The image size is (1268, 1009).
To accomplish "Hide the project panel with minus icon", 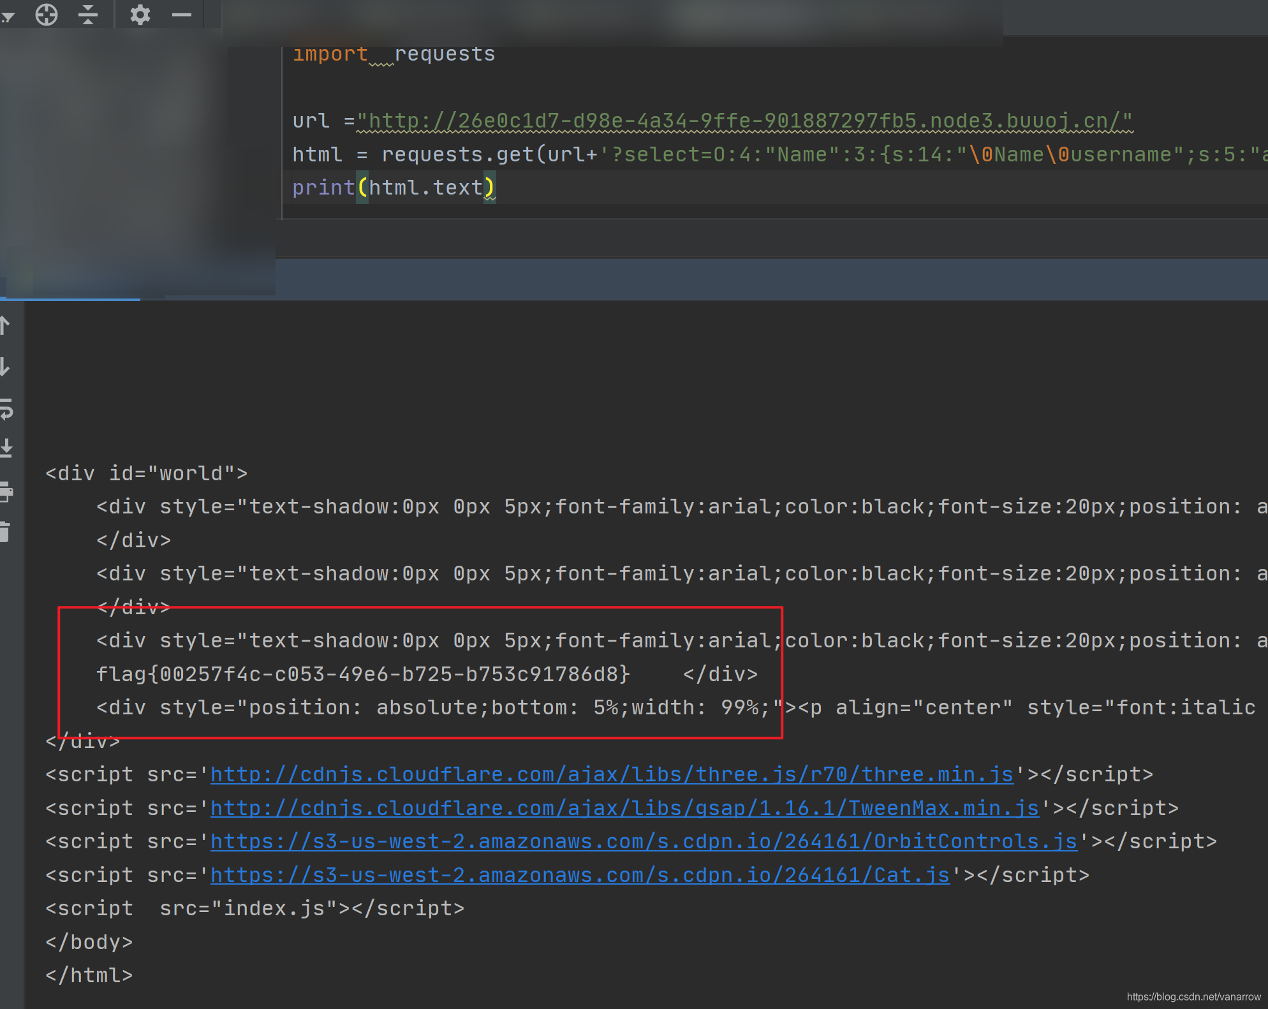I will (x=182, y=15).
